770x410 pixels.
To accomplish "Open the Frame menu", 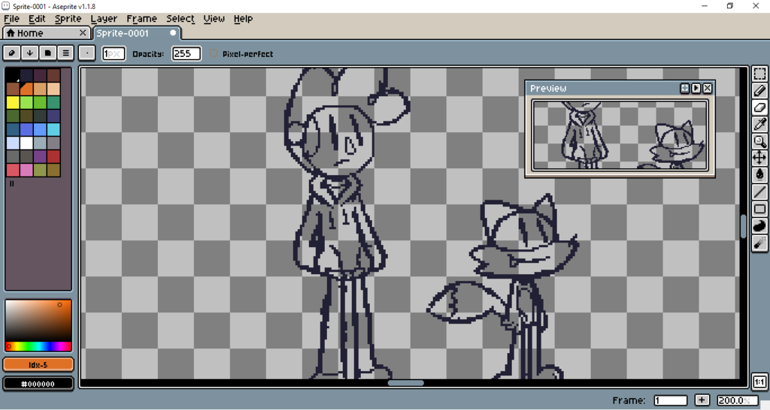I will 141,19.
